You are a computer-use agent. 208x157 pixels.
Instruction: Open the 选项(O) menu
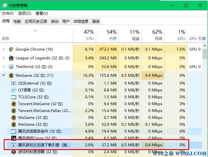coord(24,13)
